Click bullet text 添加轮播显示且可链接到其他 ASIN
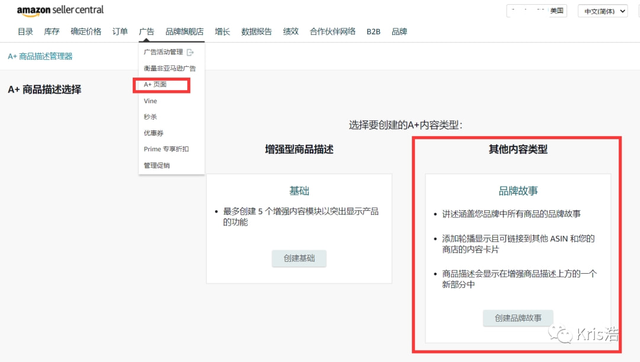 [x=519, y=244]
